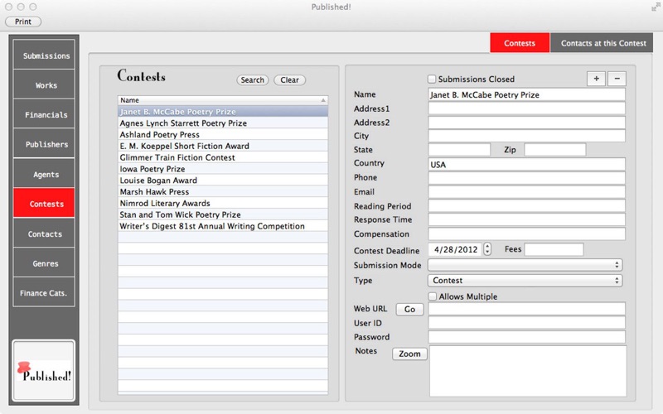Open the Type dropdown showing Contest
The image size is (663, 414).
pos(525,280)
